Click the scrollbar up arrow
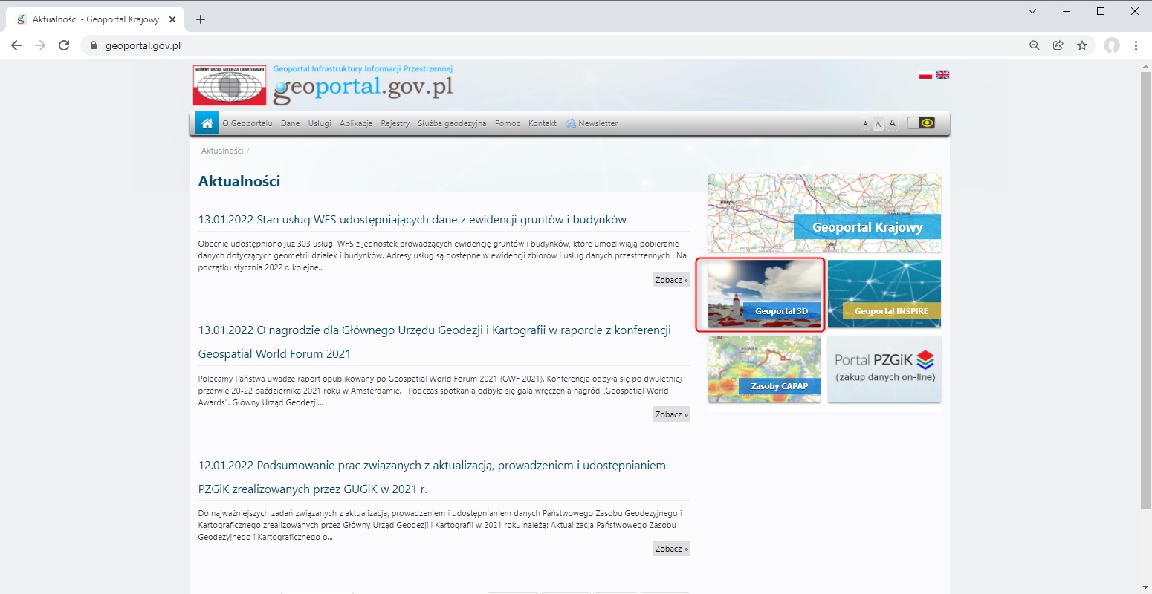The image size is (1152, 594). 1145,66
